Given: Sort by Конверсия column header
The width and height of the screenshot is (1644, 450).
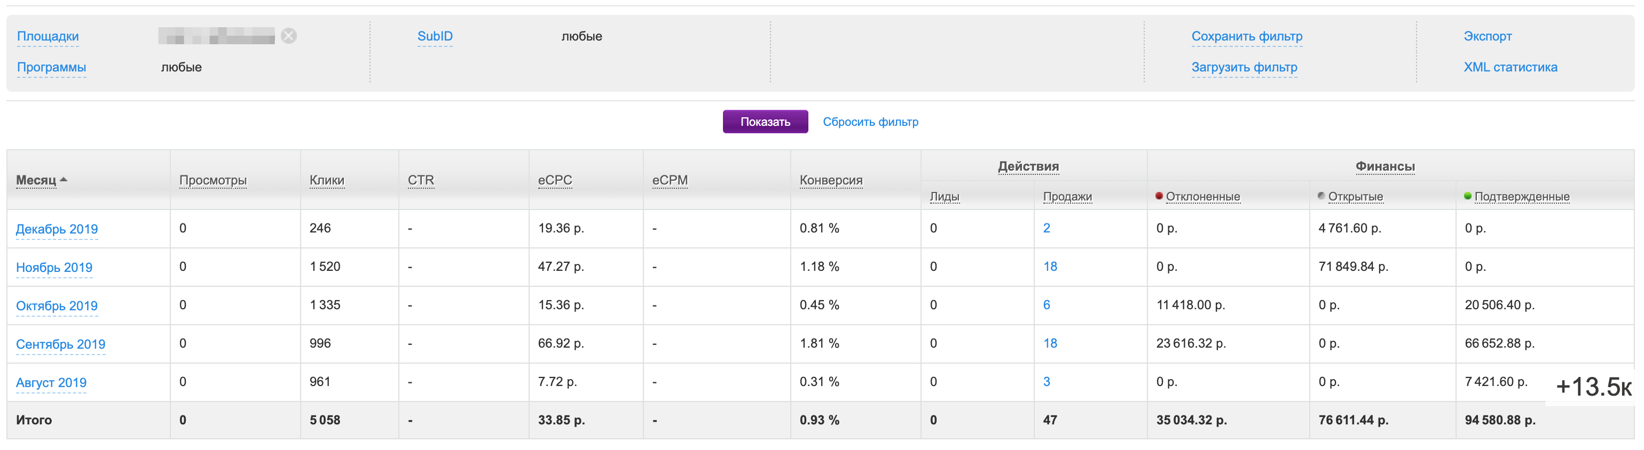Looking at the screenshot, I should click(830, 180).
